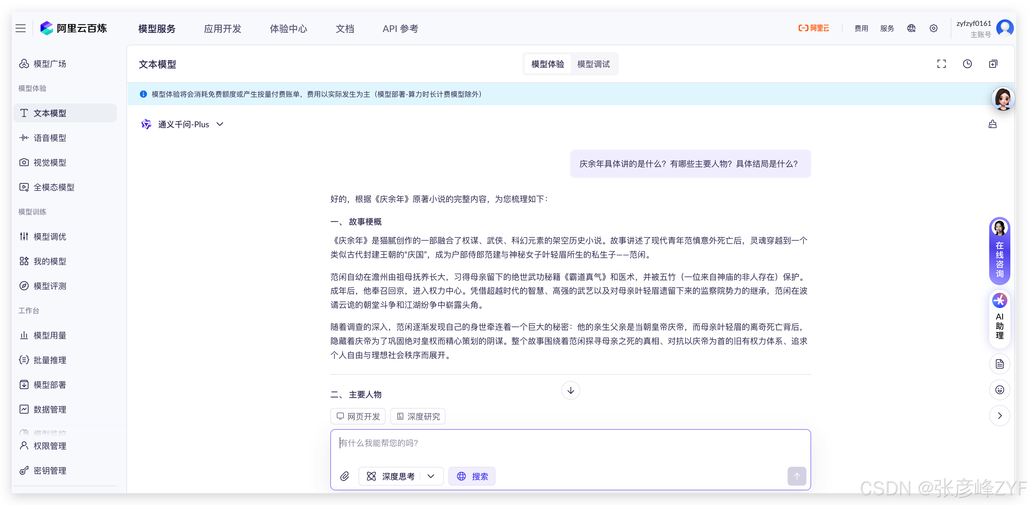This screenshot has height=505, width=1028.
Task: Toggle the 搜索 web search option
Action: pos(472,476)
